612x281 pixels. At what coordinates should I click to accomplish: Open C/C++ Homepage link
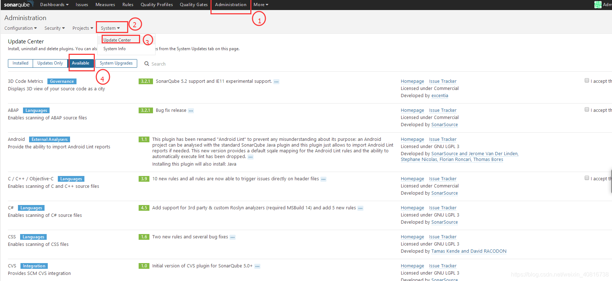coord(412,179)
